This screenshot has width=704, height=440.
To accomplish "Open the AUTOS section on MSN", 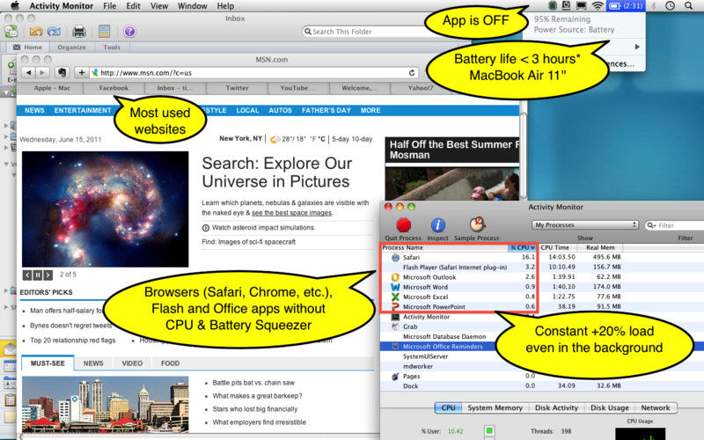I will 280,111.
